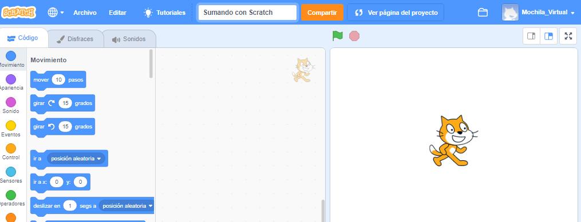Click Ver página del proyecto

[396, 13]
